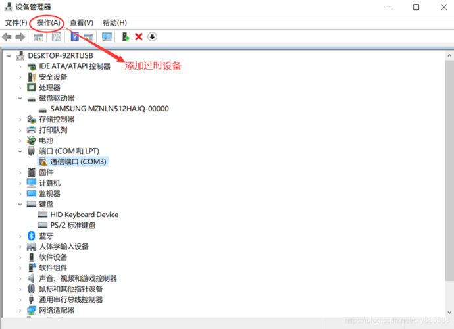The height and width of the screenshot is (329, 454).
Task: Click the update driver green arrow icon
Action: (x=125, y=37)
